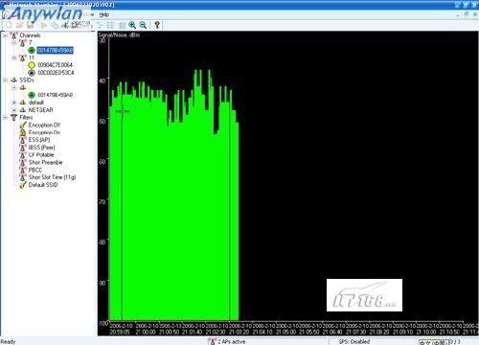The height and width of the screenshot is (345, 479).
Task: Select channel 11 in the tree
Action: point(32,57)
